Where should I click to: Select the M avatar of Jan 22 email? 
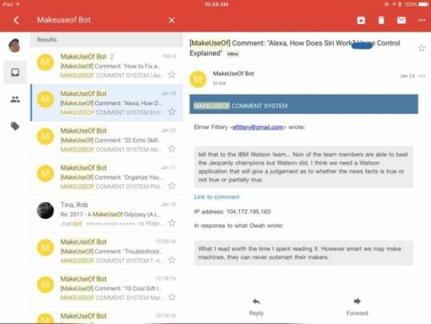pos(45,137)
